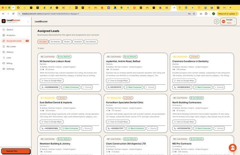The height and width of the screenshot is (155, 240).
Task: Open the Search page in sidebar
Action: 10,30
